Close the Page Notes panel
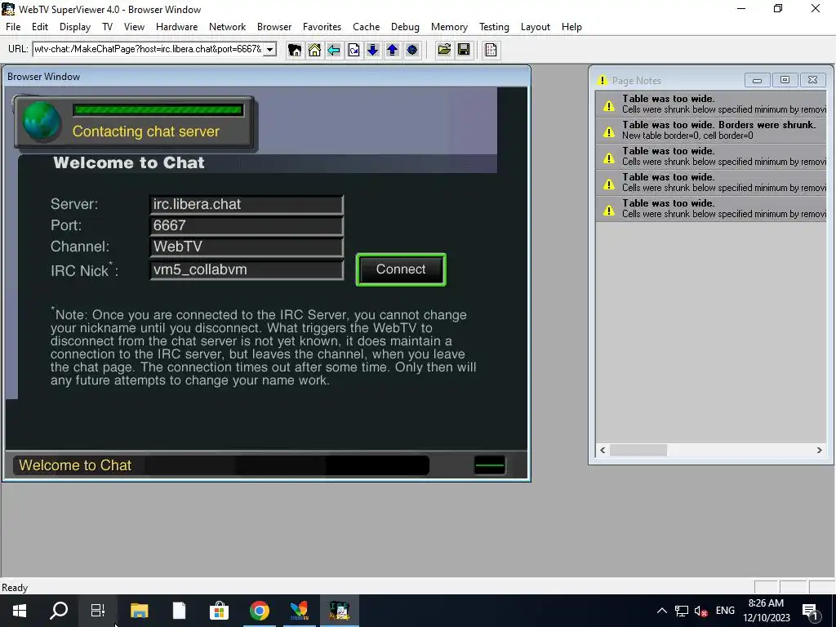Screen dimensions: 836x627 pyautogui.click(x=812, y=80)
